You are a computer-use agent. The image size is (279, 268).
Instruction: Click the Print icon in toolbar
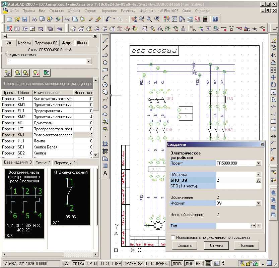pyautogui.click(x=34, y=19)
